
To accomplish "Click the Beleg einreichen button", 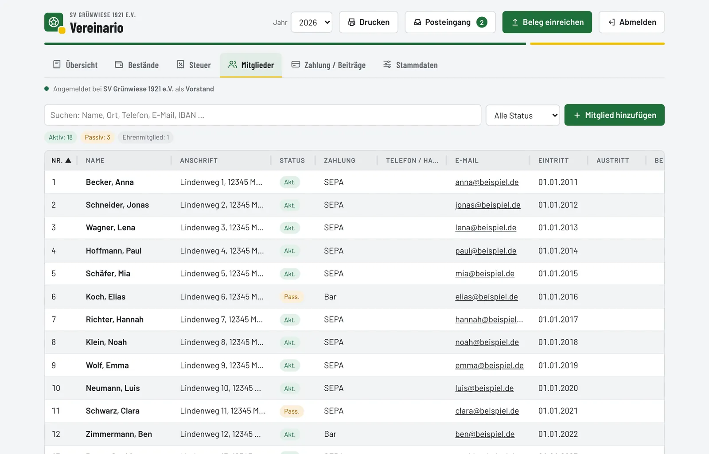I will (x=547, y=22).
